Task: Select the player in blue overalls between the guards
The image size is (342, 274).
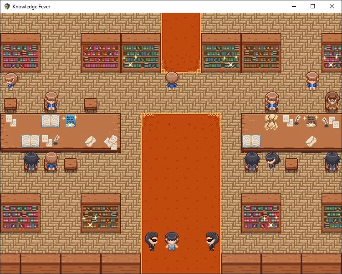Action: pyautogui.click(x=172, y=241)
